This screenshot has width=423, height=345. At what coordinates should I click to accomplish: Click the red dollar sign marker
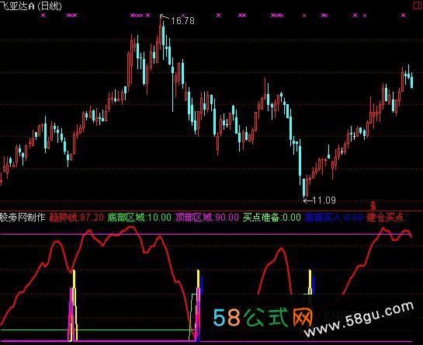pyautogui.click(x=373, y=206)
